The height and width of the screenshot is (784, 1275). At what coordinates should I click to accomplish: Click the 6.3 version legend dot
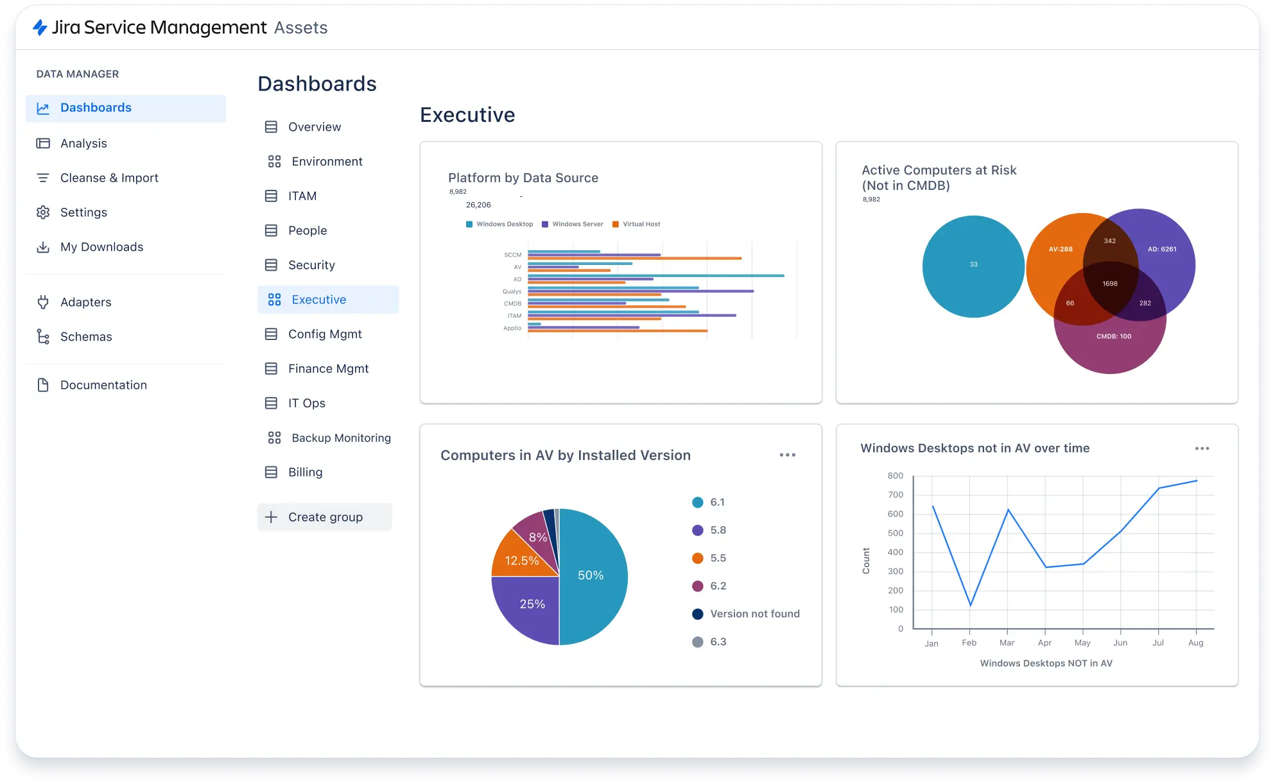[698, 642]
